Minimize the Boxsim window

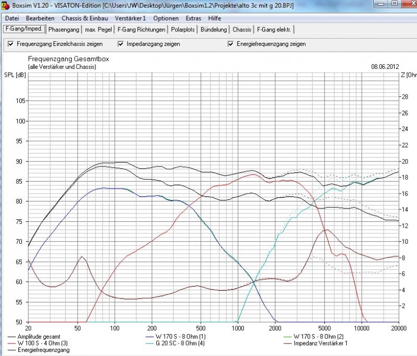382,4
